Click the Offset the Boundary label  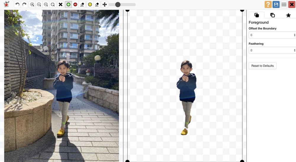262,28
